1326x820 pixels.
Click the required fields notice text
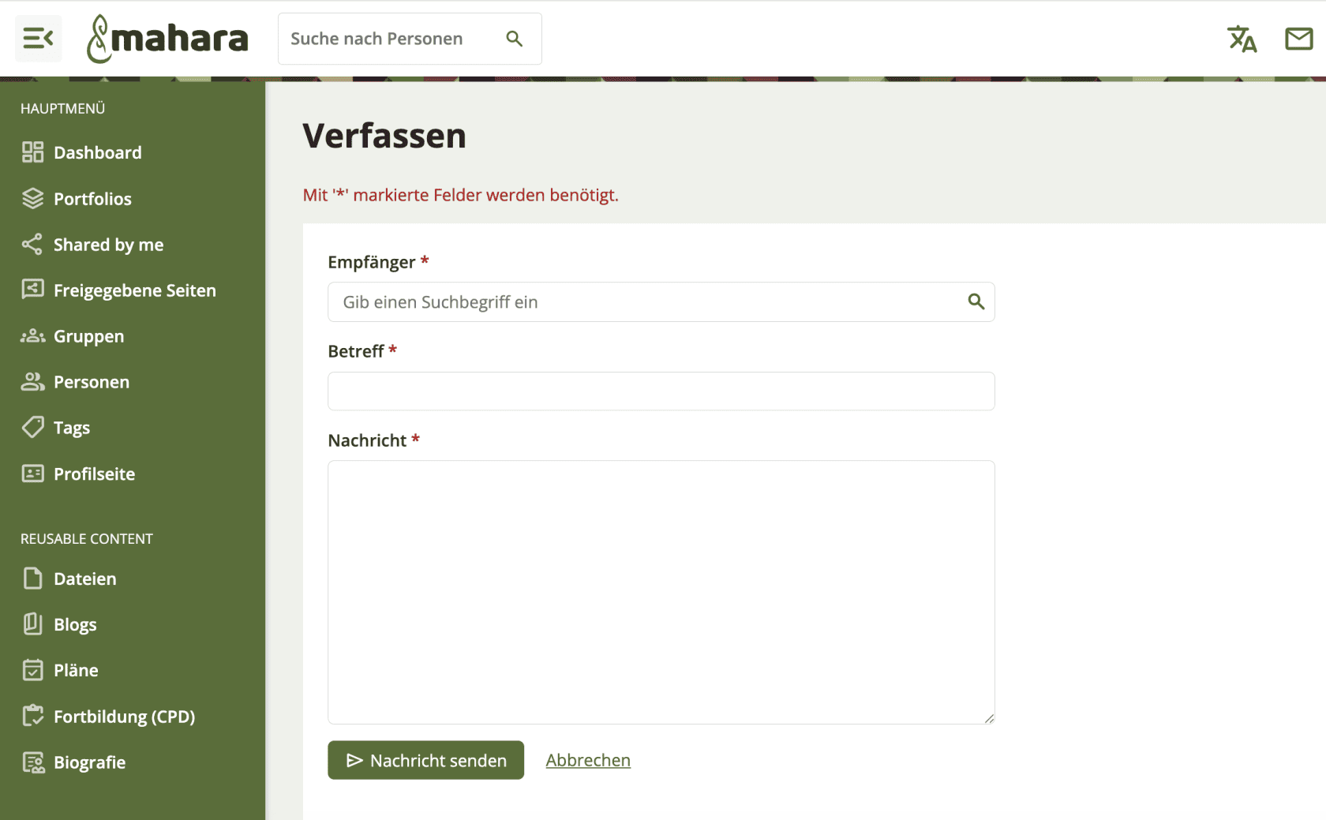pos(461,195)
